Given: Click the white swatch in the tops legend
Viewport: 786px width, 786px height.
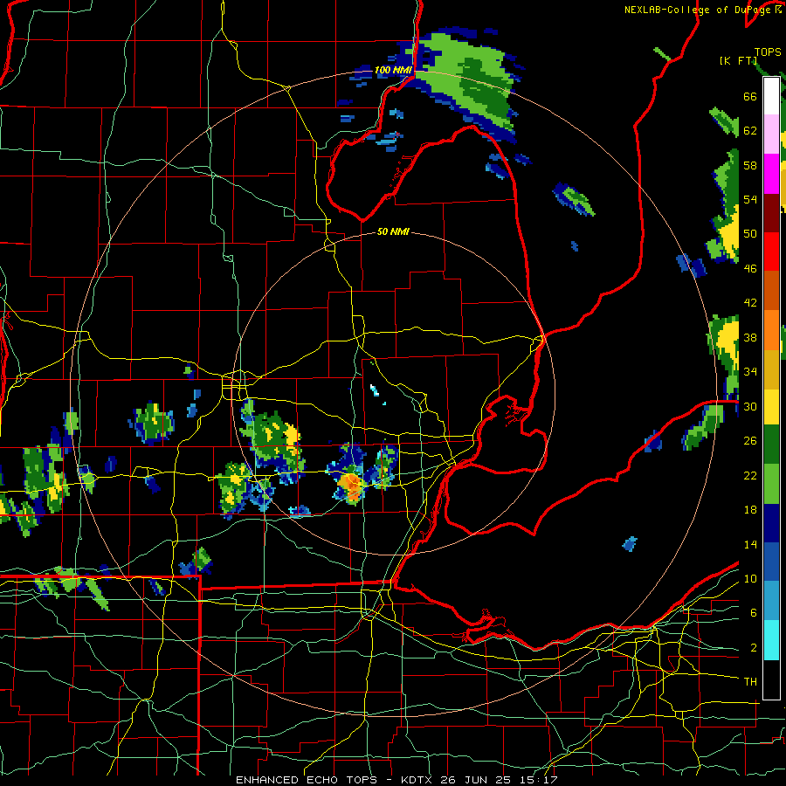Looking at the screenshot, I should [771, 96].
